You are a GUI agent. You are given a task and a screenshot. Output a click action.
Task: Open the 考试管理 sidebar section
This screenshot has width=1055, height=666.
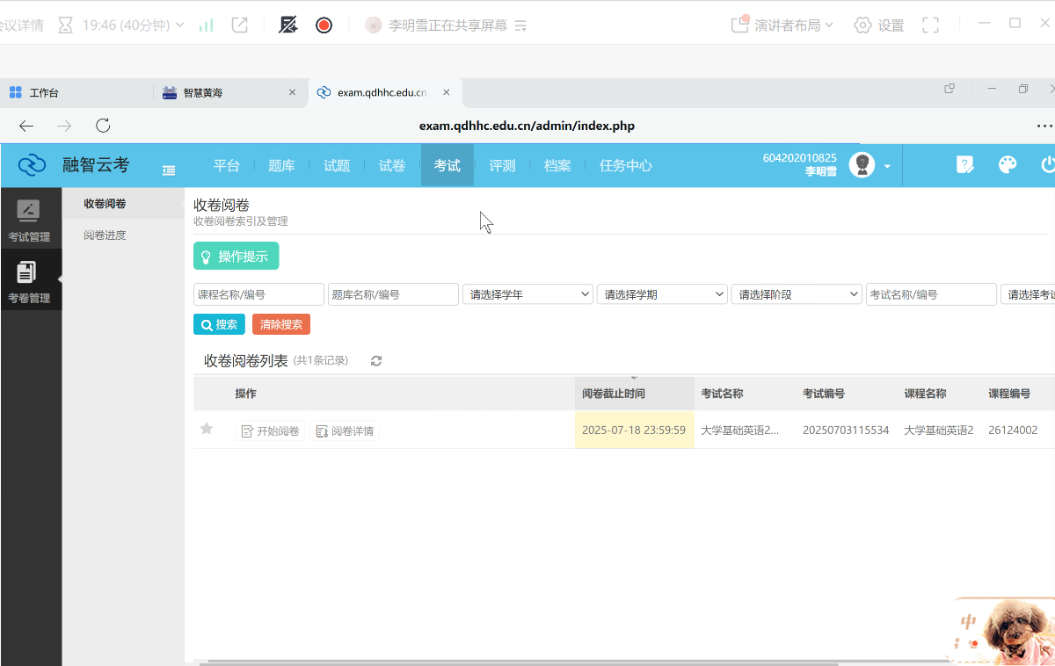coord(29,221)
